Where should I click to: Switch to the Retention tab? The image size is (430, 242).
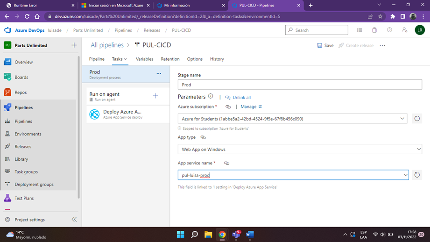pos(170,59)
